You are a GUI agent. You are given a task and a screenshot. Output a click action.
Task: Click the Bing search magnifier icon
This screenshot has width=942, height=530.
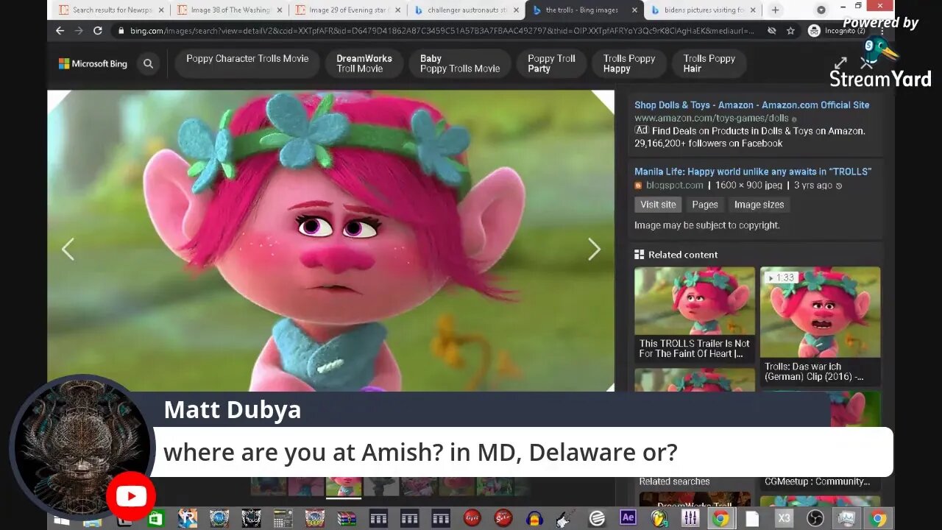click(x=148, y=64)
